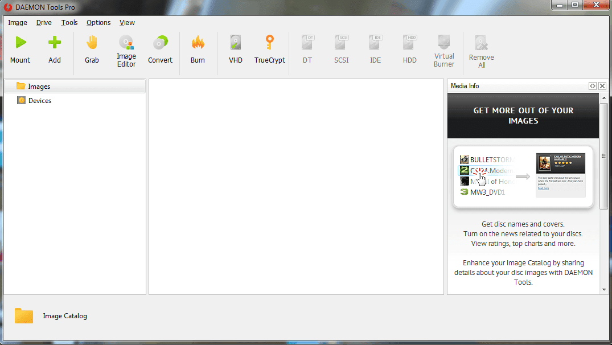Image resolution: width=612 pixels, height=345 pixels.
Task: Add an image with the plus icon
Action: [x=55, y=42]
